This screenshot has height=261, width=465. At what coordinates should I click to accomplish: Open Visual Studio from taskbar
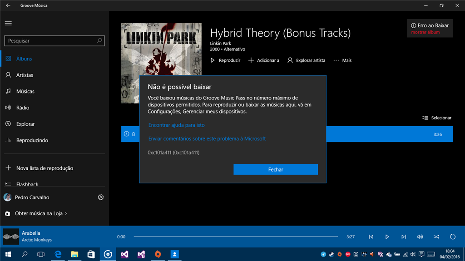point(124,254)
